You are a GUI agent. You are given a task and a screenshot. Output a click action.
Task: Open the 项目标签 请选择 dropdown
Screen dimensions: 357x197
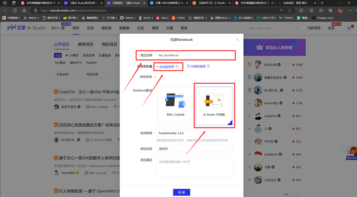click(x=195, y=149)
